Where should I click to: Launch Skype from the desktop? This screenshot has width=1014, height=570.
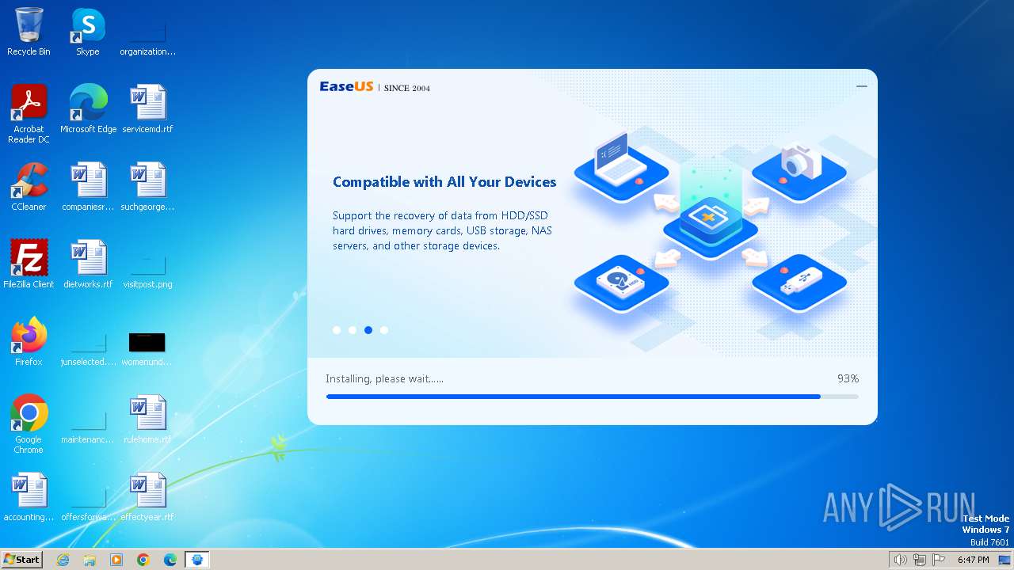88,32
